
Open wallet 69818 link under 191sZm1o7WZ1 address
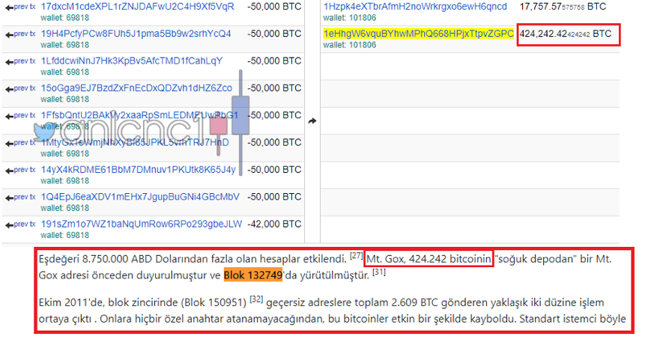[65, 236]
